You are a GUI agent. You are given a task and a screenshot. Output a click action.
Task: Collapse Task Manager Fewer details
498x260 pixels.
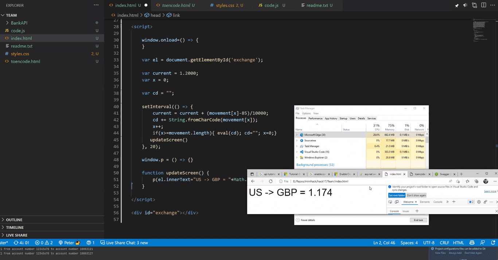click(306, 220)
